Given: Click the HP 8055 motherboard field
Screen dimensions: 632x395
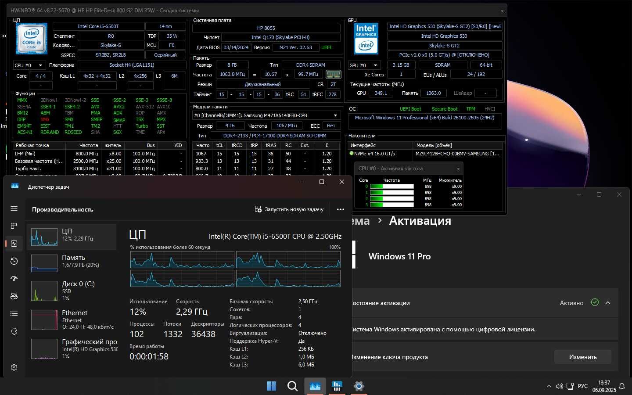Looking at the screenshot, I should (x=266, y=28).
